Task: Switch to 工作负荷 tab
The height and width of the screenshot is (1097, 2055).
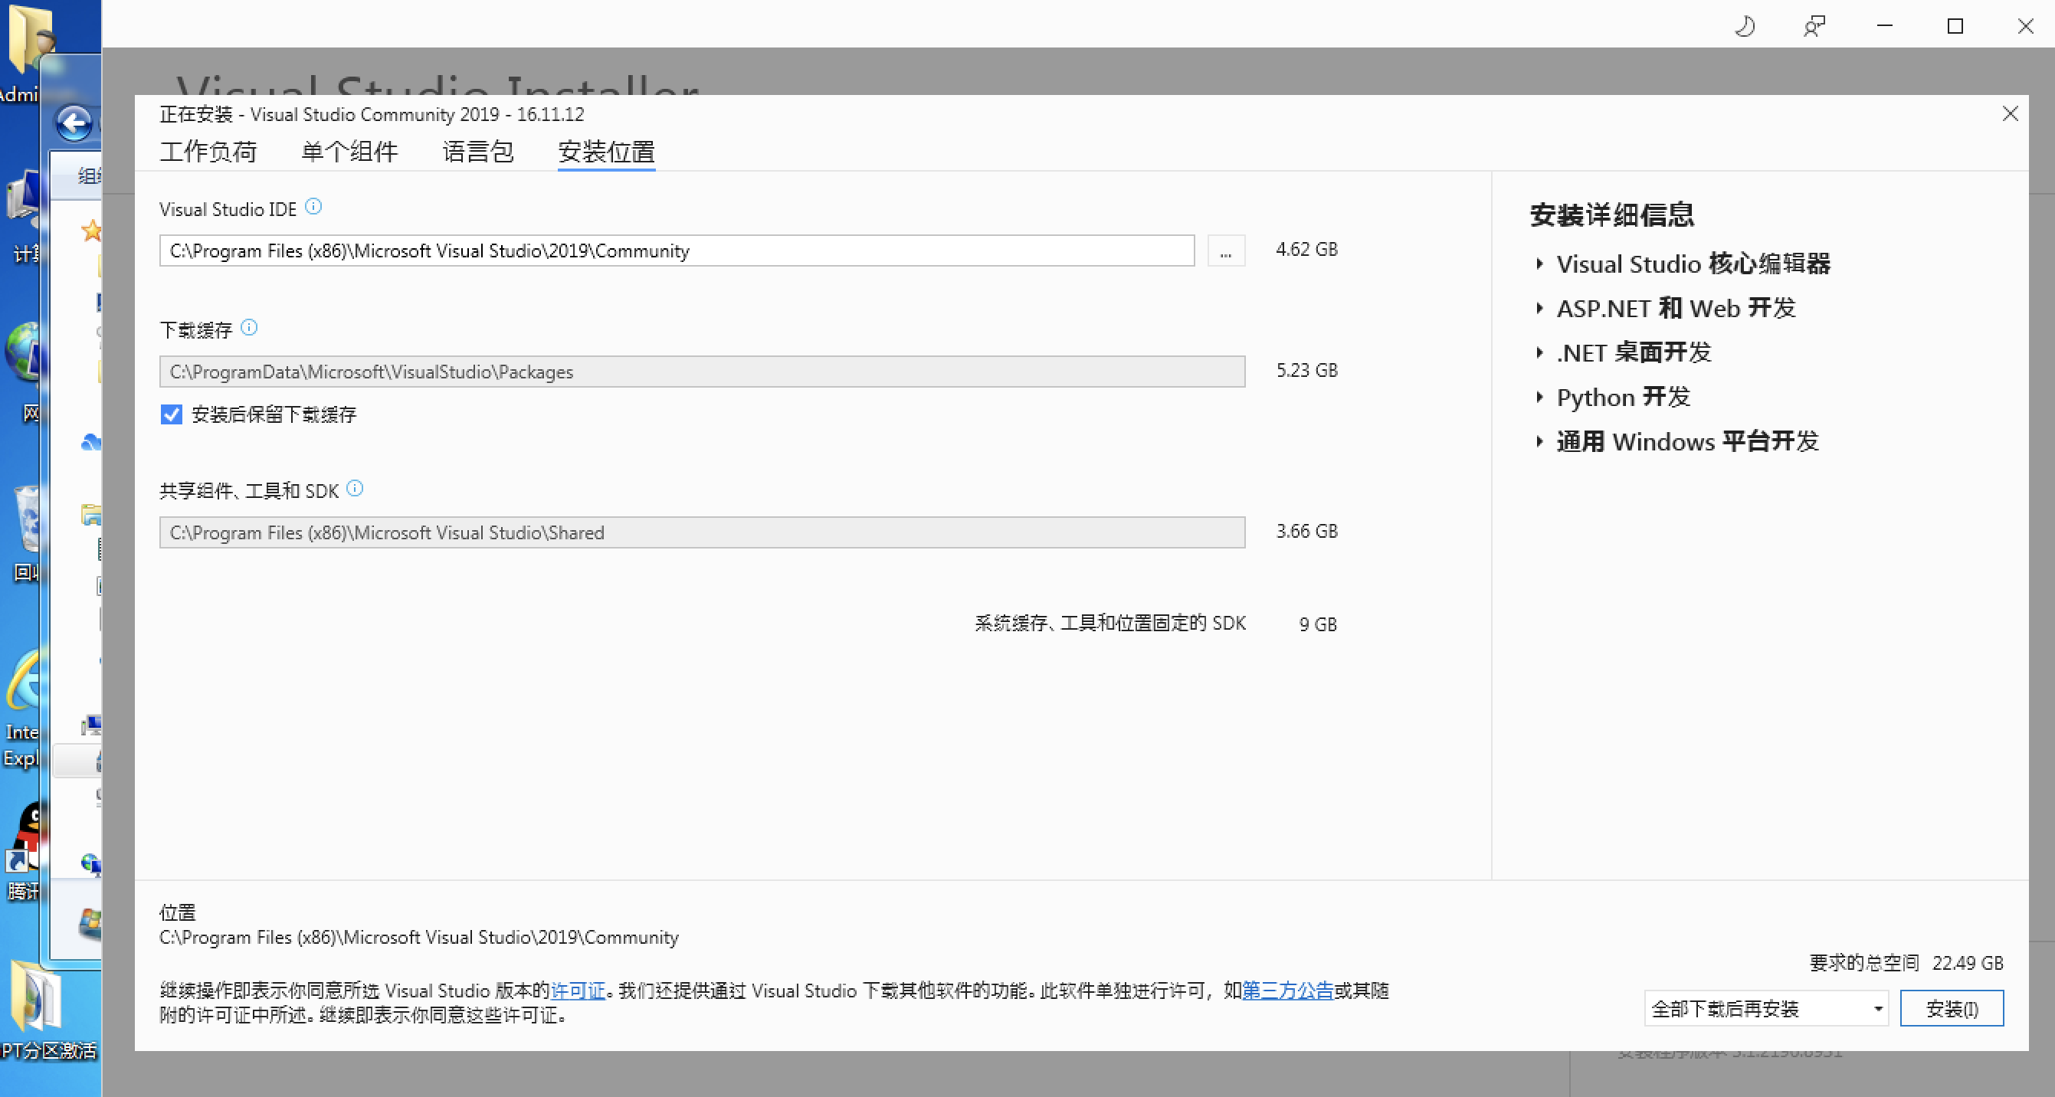Action: click(208, 152)
